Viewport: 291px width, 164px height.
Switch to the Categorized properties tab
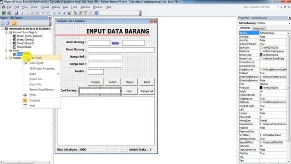click(259, 28)
